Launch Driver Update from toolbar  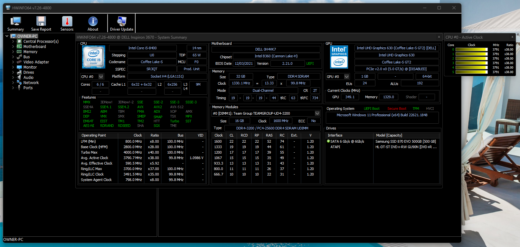(122, 21)
